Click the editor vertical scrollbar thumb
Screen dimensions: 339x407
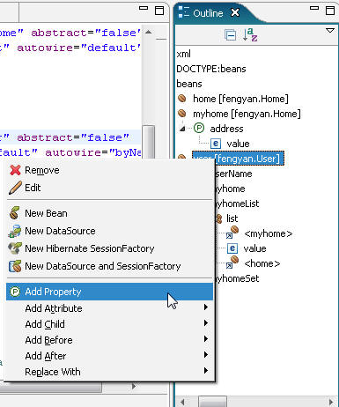149,142
